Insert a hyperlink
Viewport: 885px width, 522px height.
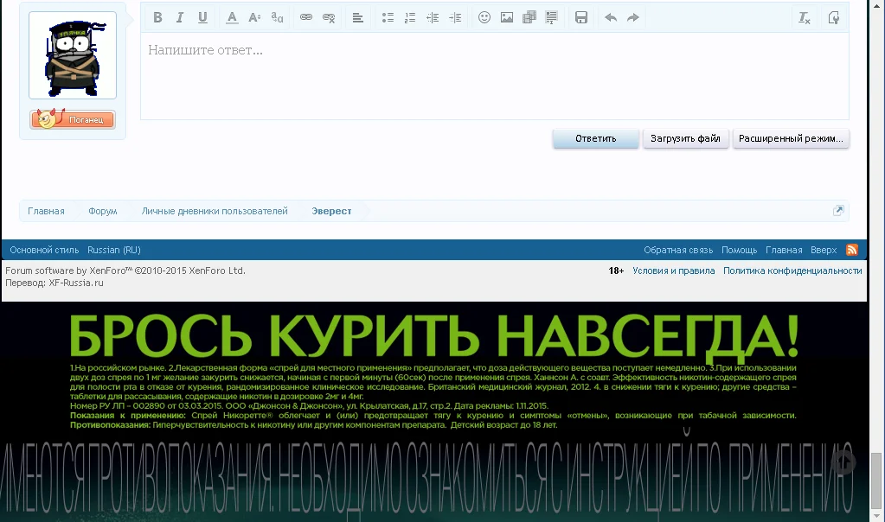pyautogui.click(x=305, y=17)
